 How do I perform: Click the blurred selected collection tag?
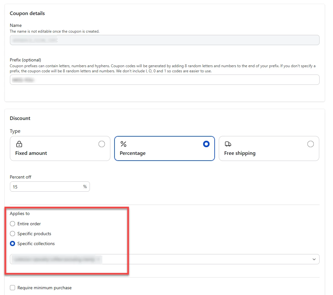[x=57, y=259]
